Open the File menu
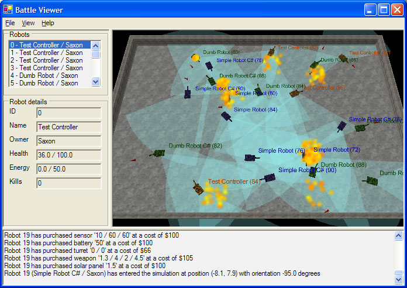 [x=10, y=23]
